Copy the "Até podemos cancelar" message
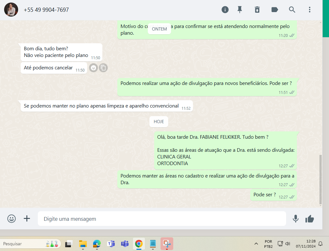The width and height of the screenshot is (329, 251). [103, 68]
